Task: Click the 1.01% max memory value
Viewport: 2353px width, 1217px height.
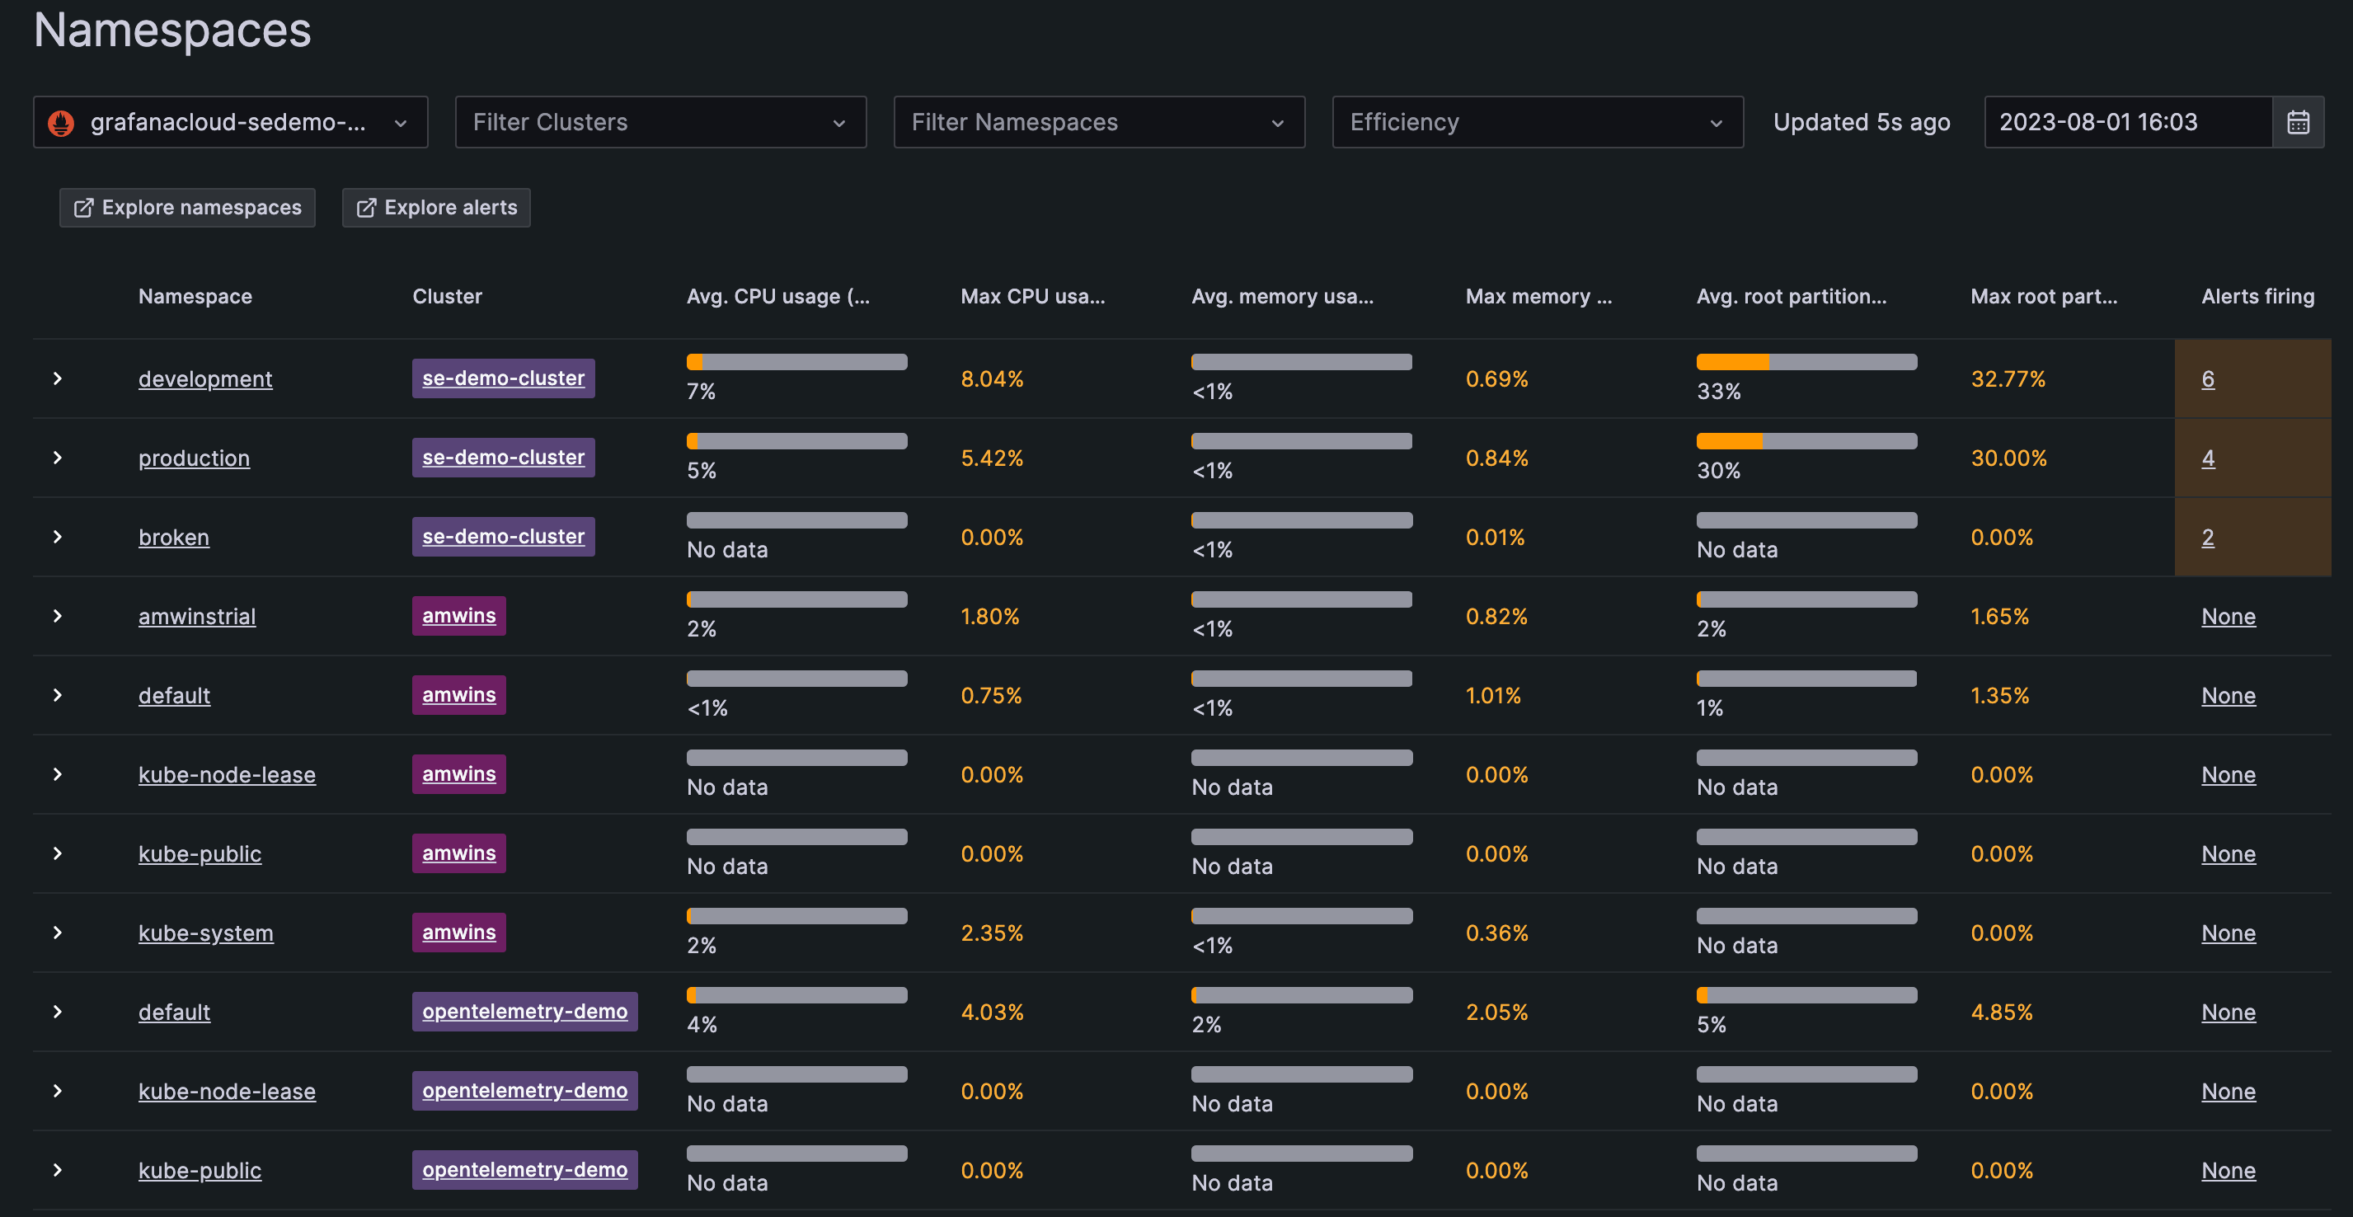Action: tap(1493, 695)
